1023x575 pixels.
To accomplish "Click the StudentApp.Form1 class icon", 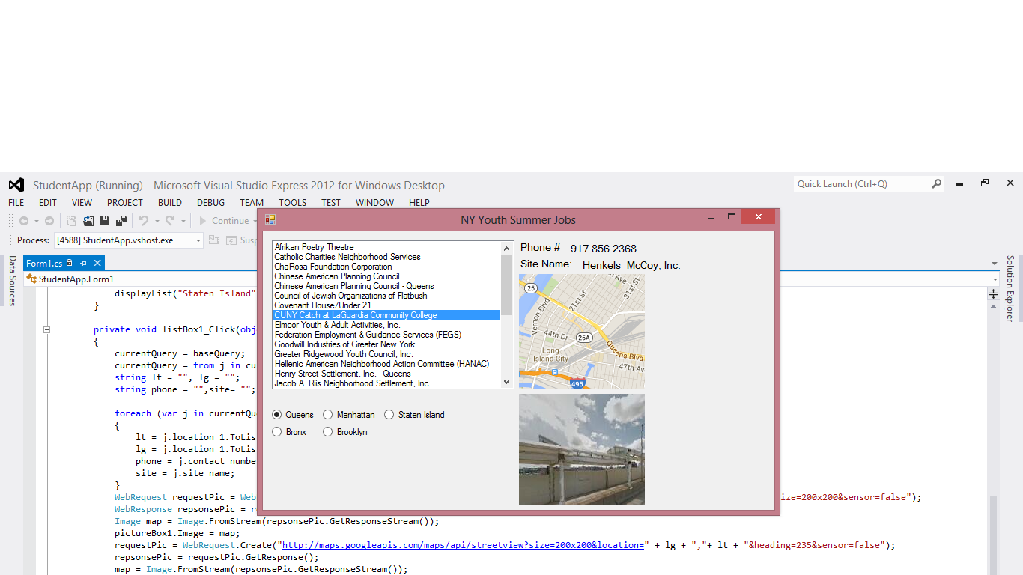I will 31,279.
